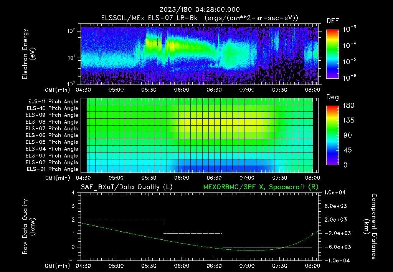Viewport: 393px width, 272px height.
Task: Click the GMT(min) label under the spectrogram
Action: 57,90
